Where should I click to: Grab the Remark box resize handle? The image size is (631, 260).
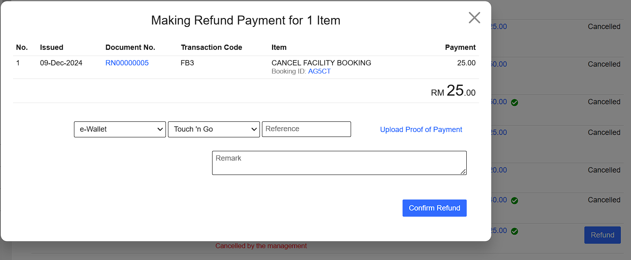point(463,172)
